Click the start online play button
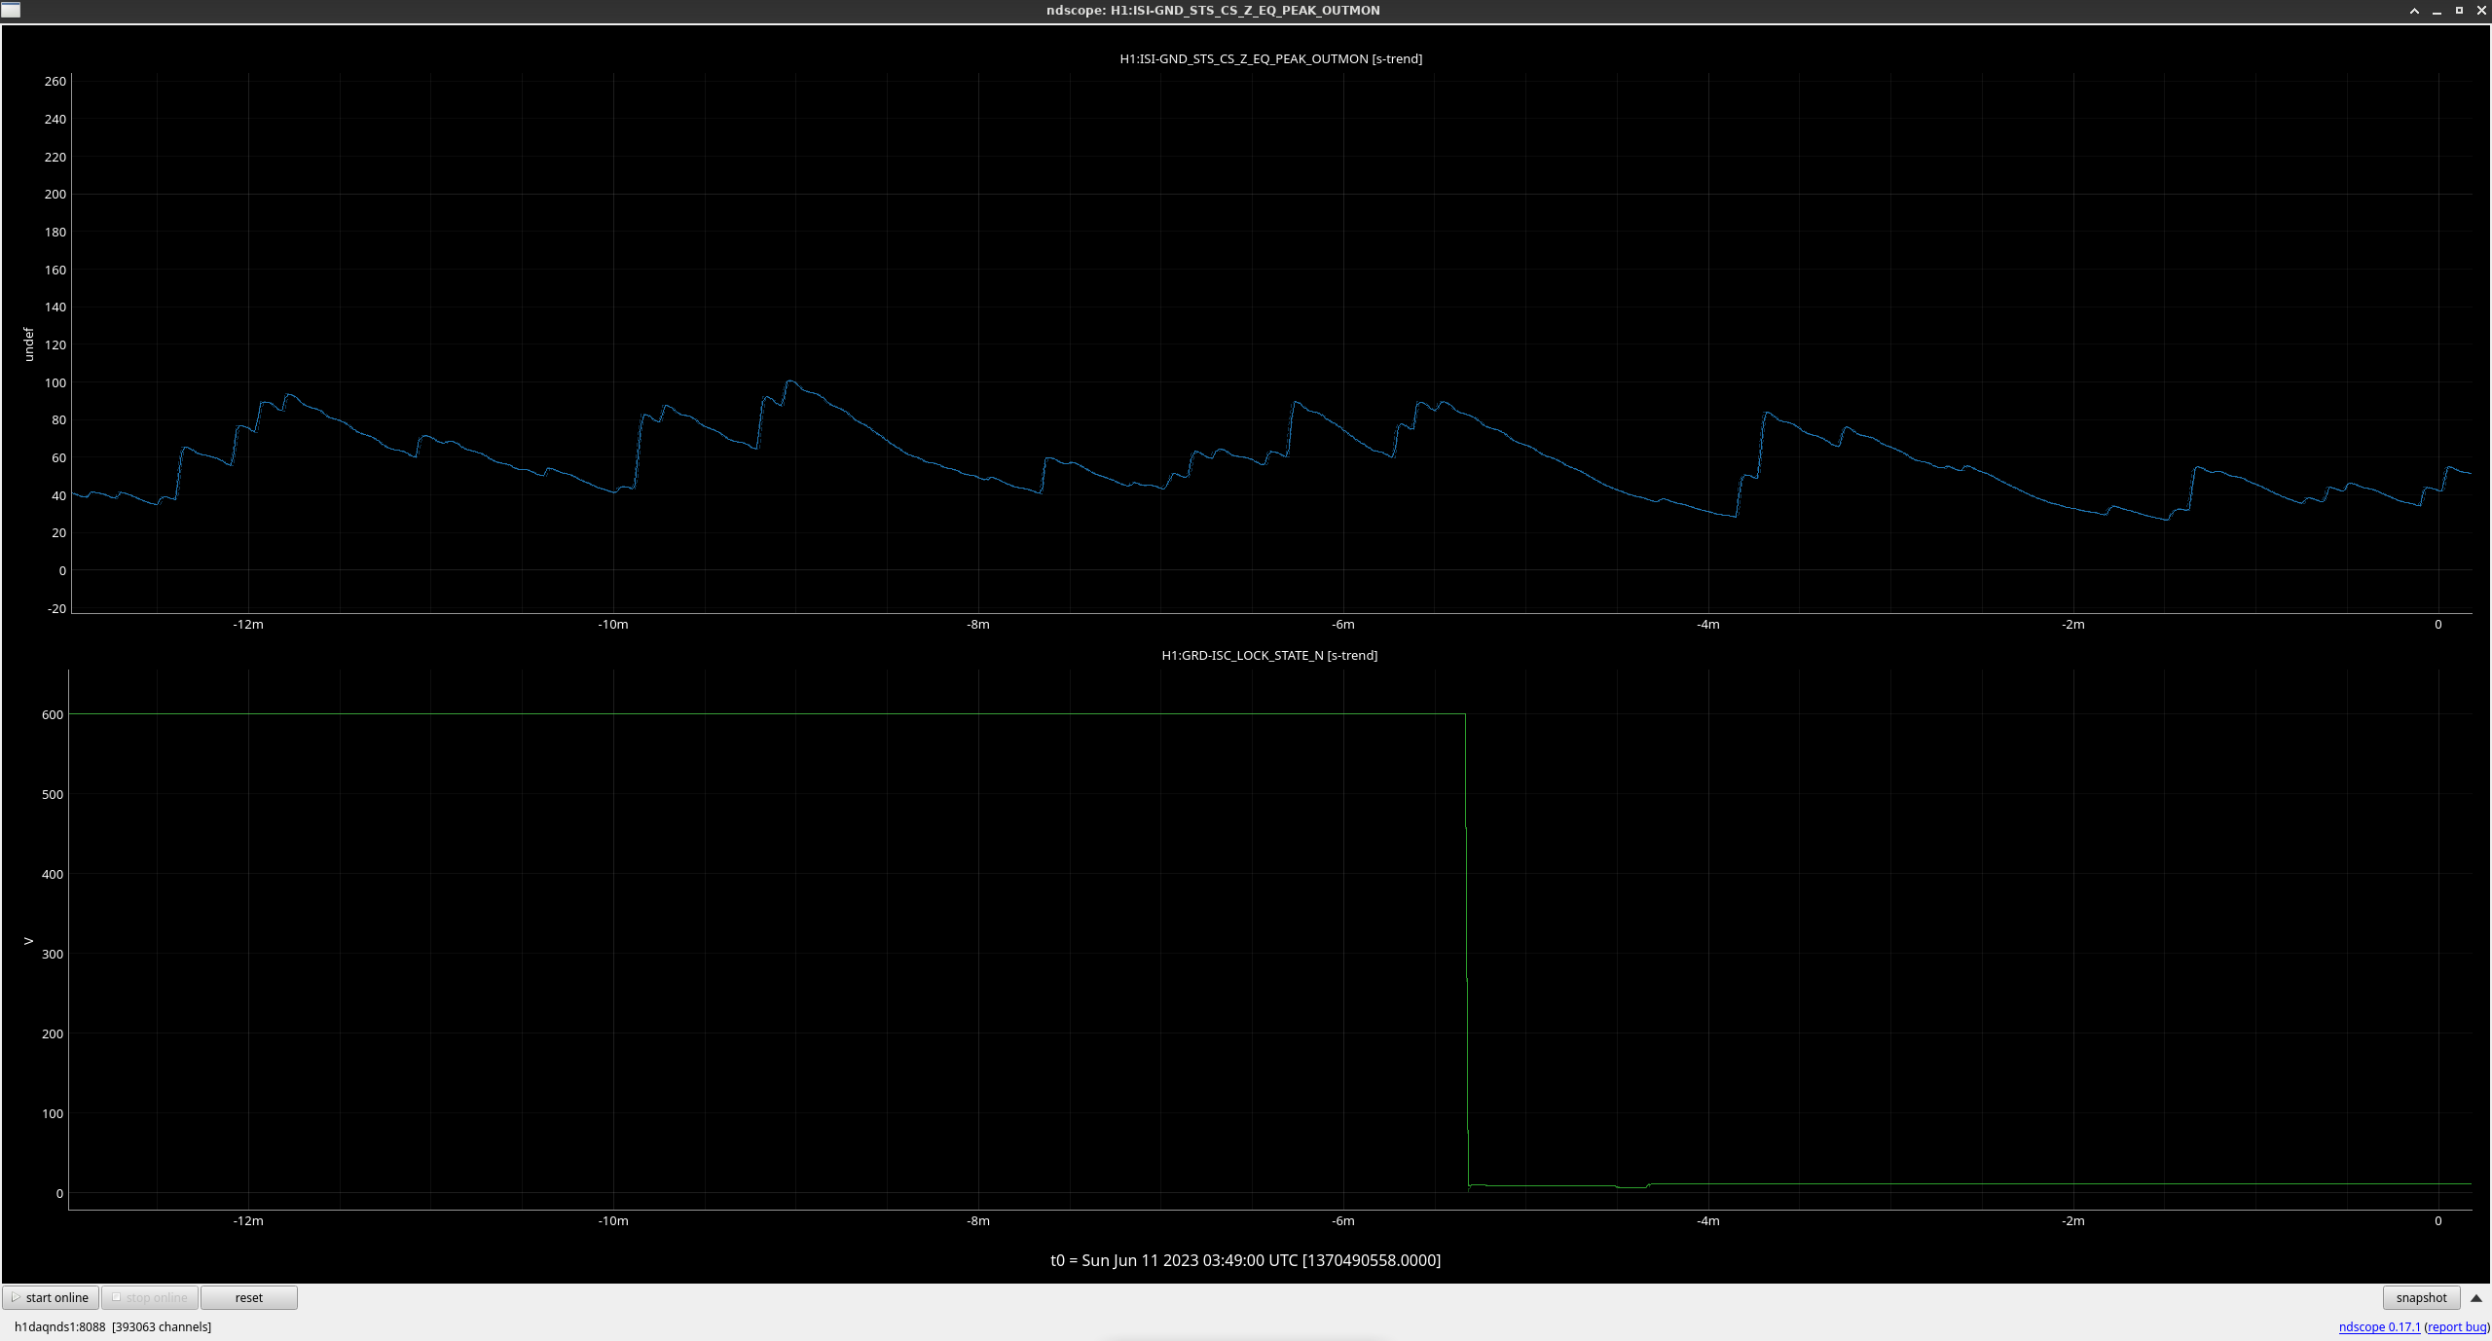This screenshot has height=1341, width=2492. (51, 1297)
